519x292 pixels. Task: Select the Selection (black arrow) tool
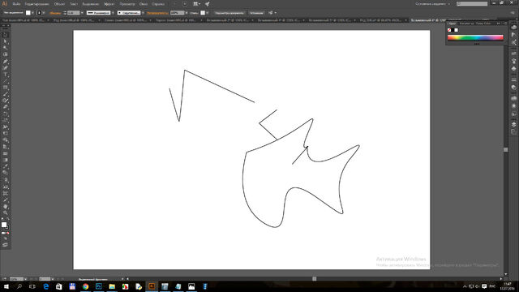(x=6, y=35)
